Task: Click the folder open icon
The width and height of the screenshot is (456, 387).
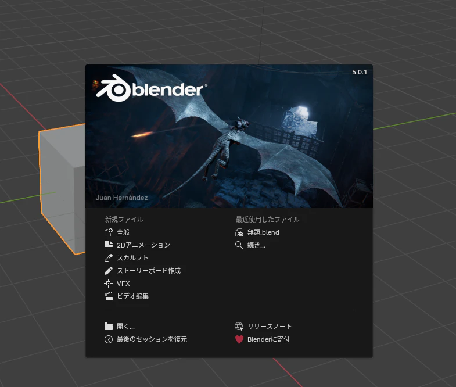Action: point(109,326)
